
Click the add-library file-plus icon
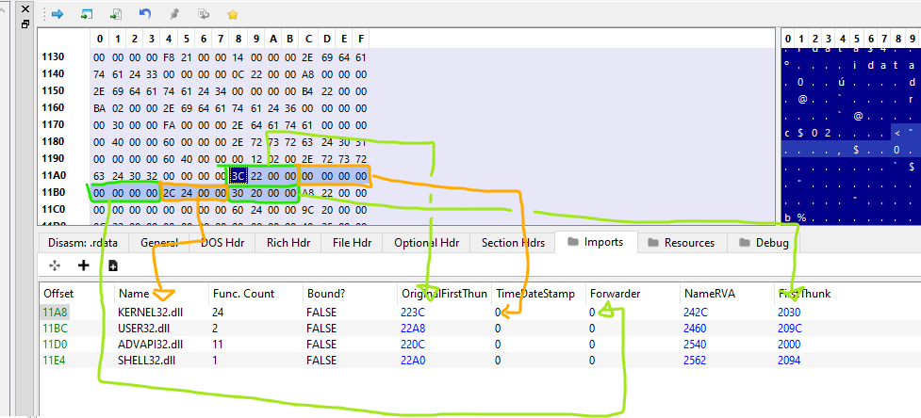click(x=113, y=265)
